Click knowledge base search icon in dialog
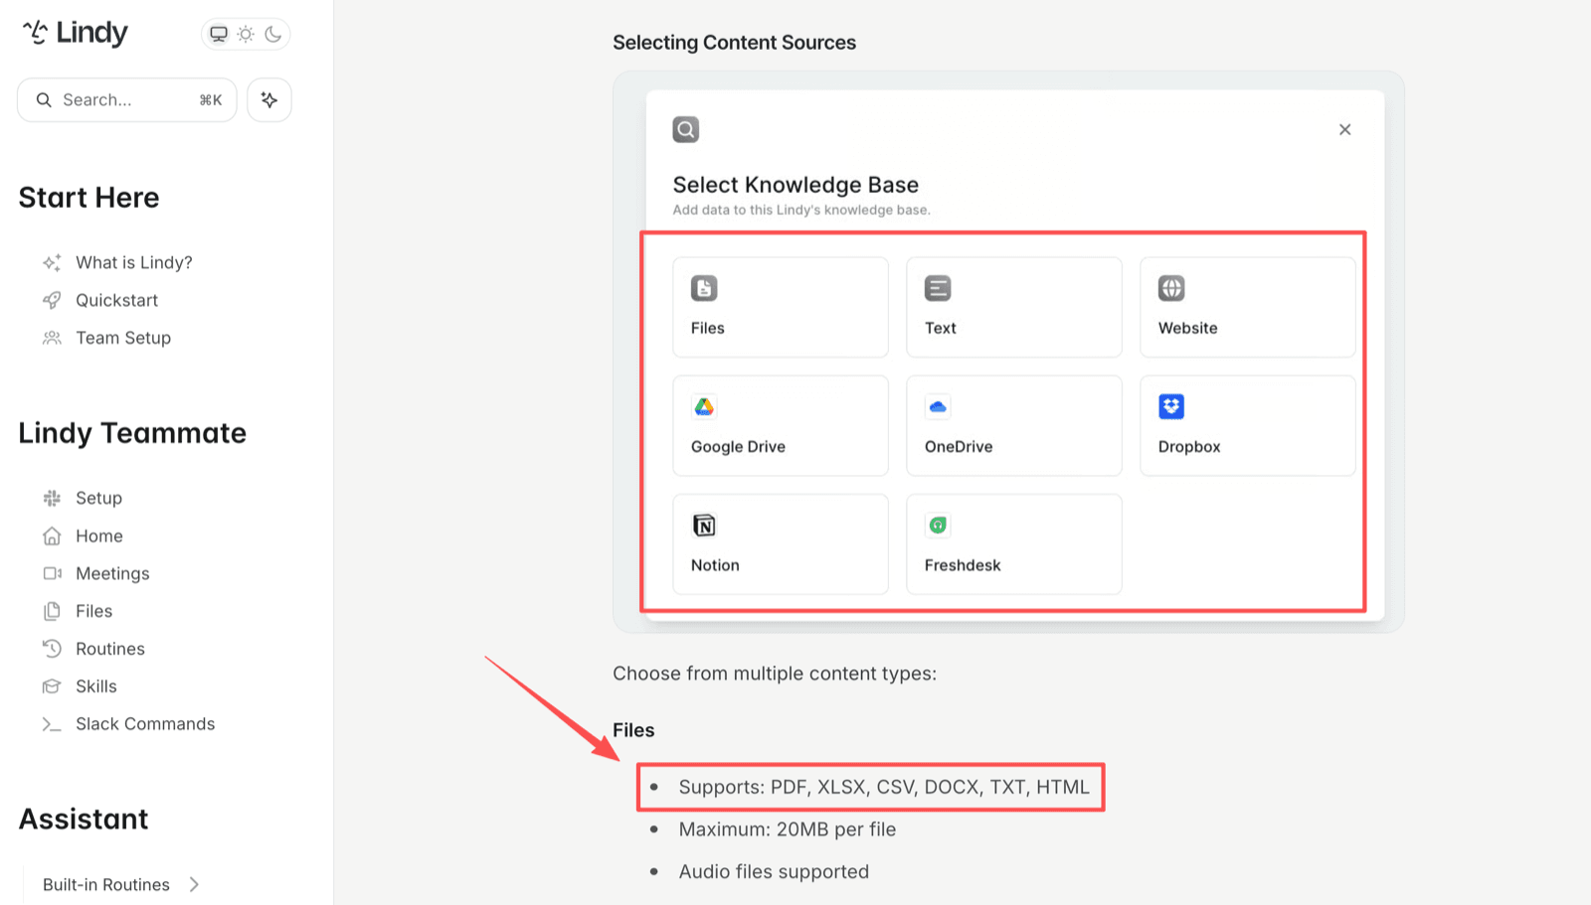 (x=686, y=129)
